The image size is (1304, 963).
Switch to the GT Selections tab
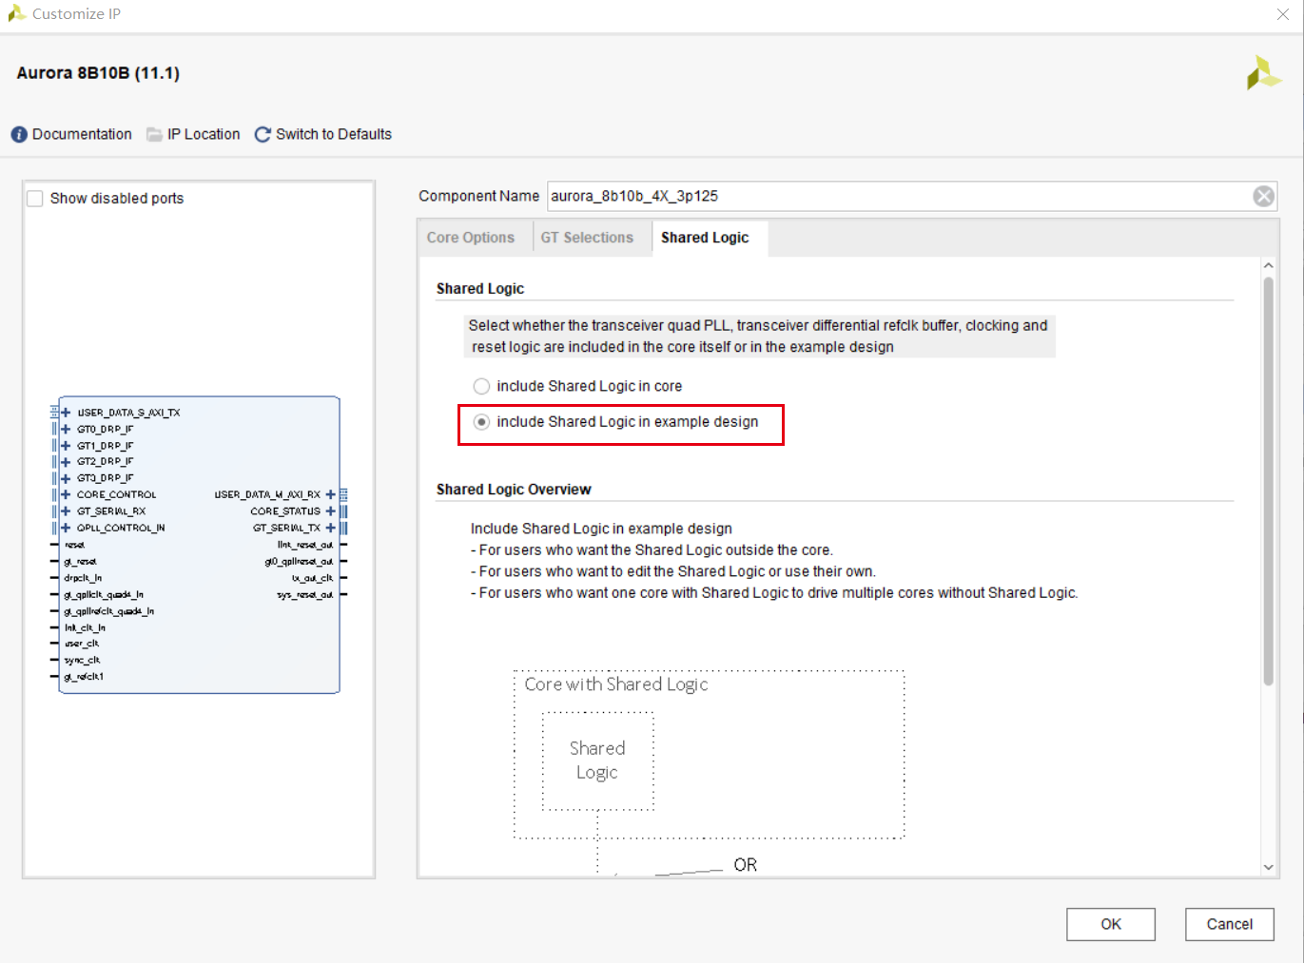[x=587, y=238]
